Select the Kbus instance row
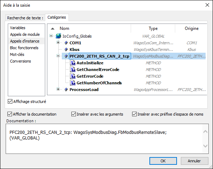This screenshot has width=213, height=169. click(75, 50)
